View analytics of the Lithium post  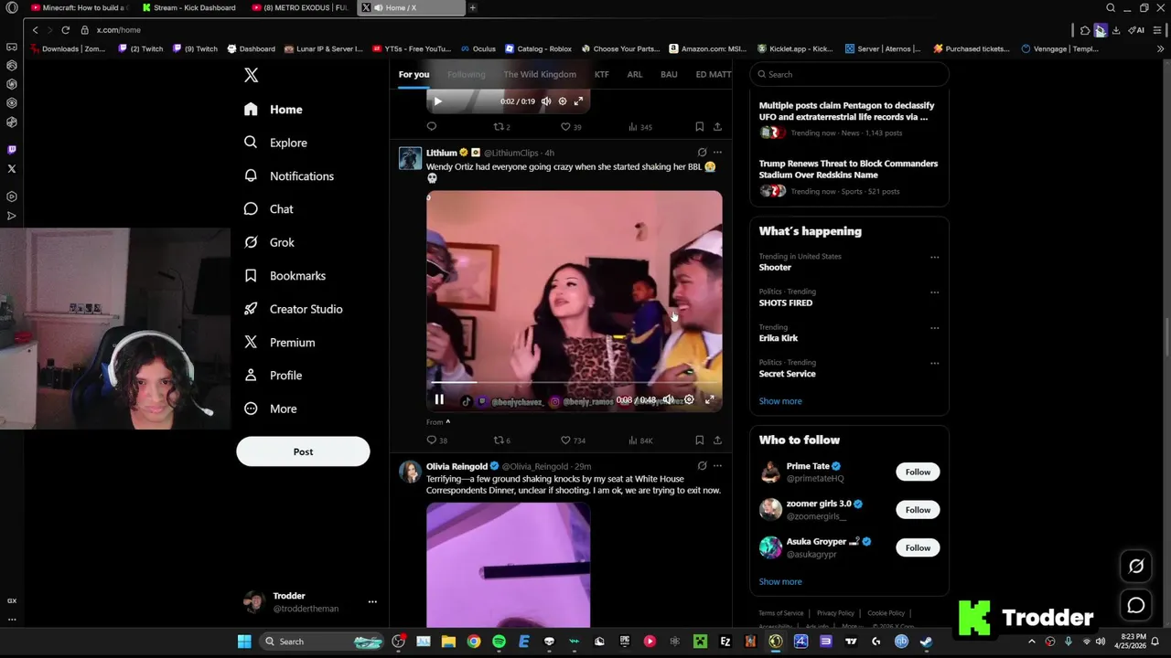pyautogui.click(x=640, y=440)
